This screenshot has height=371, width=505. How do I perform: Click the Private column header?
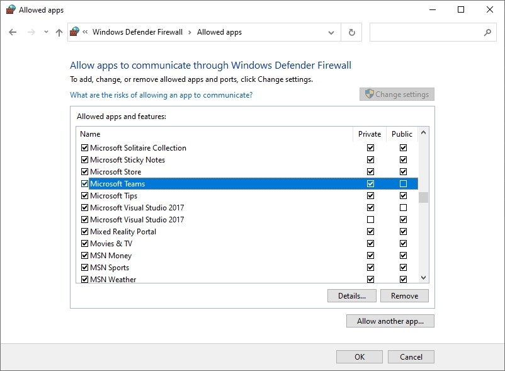tap(370, 134)
